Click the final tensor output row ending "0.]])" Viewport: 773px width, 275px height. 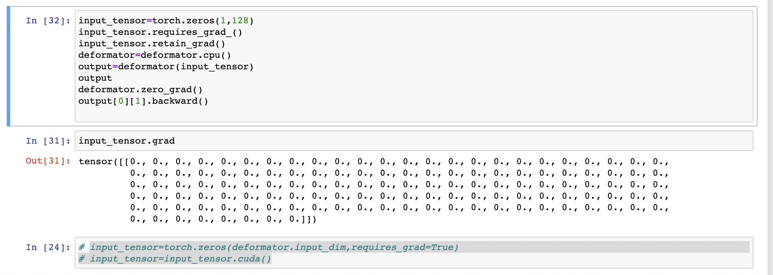223,219
